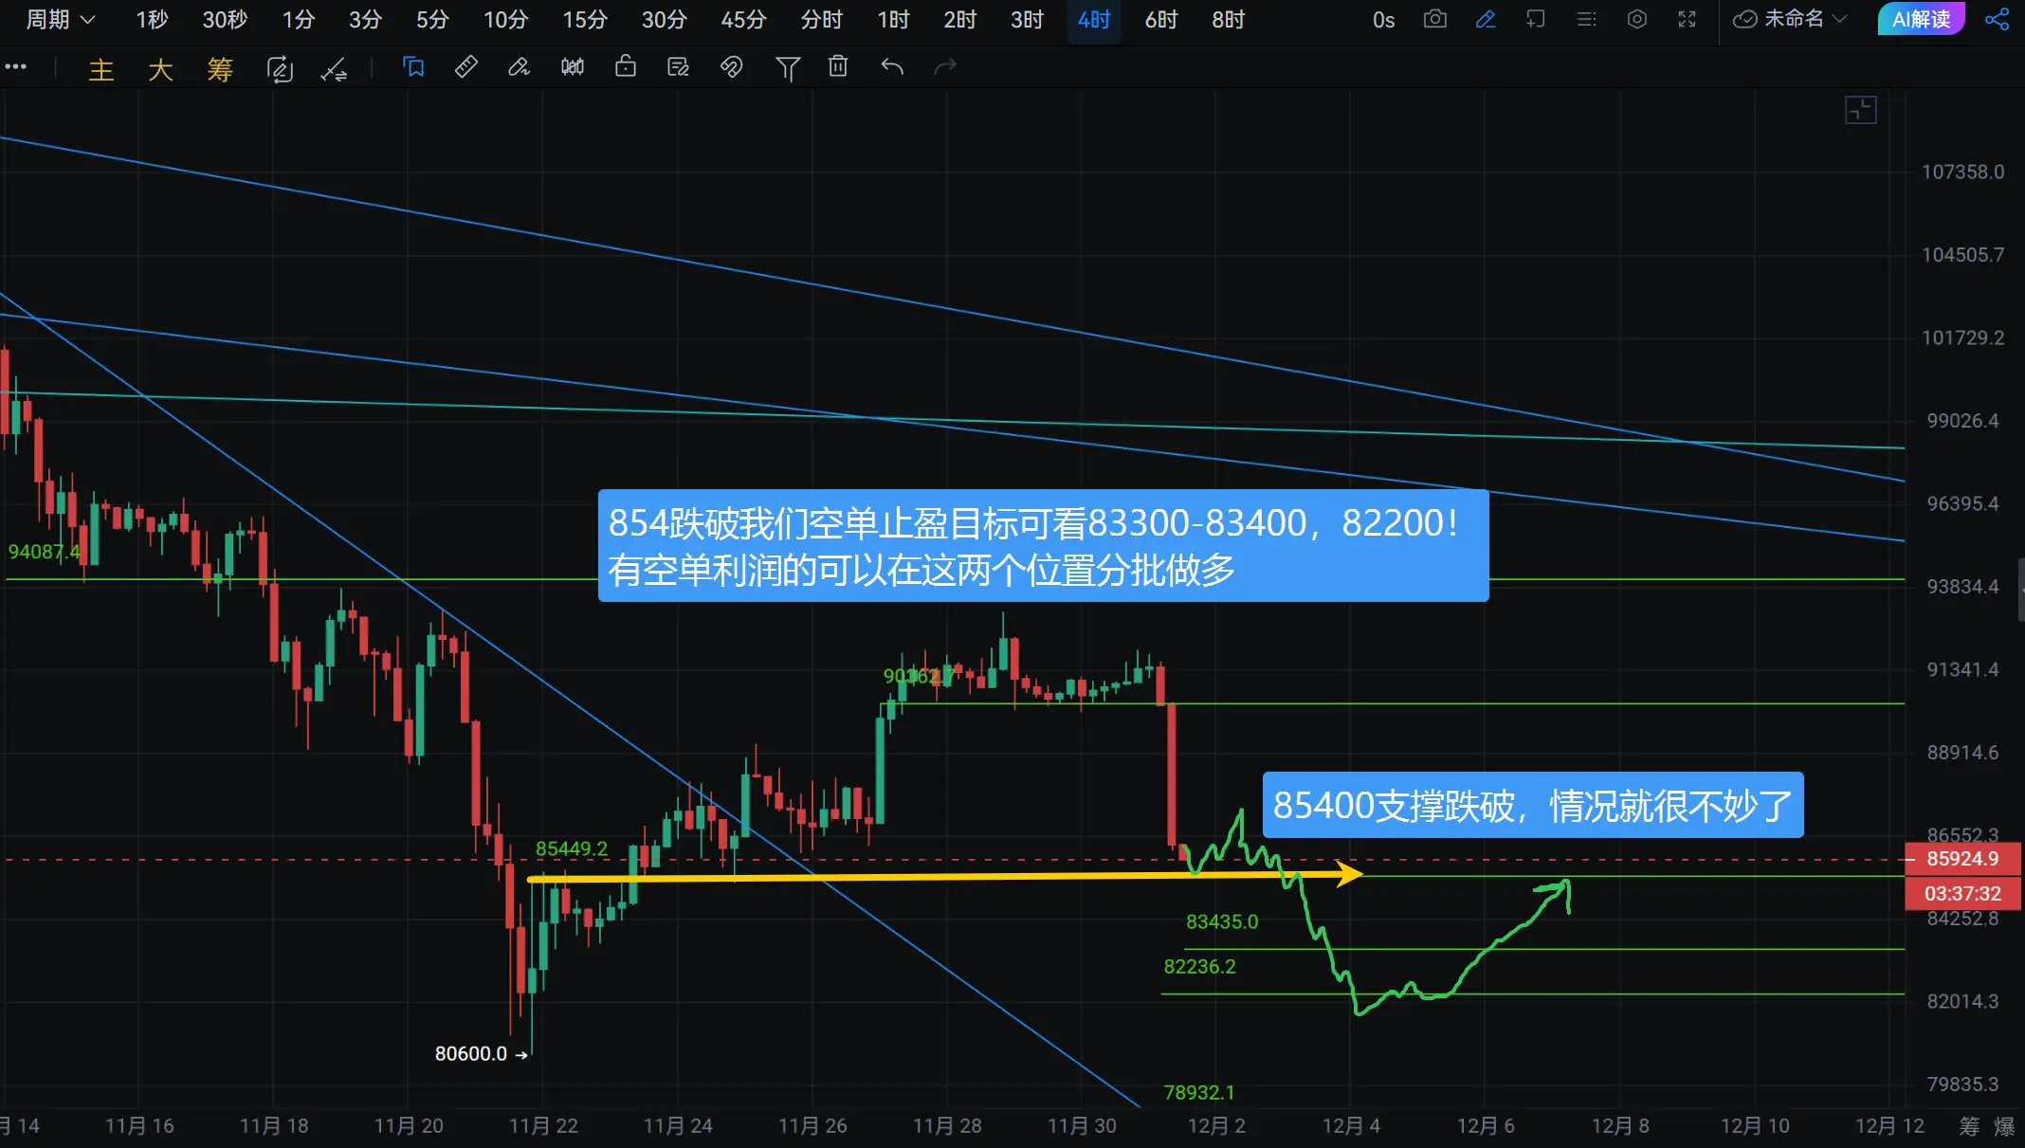Click the undo arrow icon
Screen dimensions: 2025x1148
(x=892, y=67)
